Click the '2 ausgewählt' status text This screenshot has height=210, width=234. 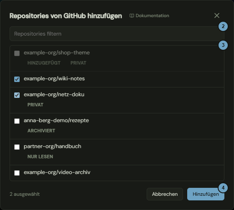coord(25,194)
